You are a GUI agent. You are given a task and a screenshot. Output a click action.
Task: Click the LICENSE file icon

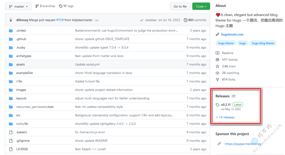point(11,149)
